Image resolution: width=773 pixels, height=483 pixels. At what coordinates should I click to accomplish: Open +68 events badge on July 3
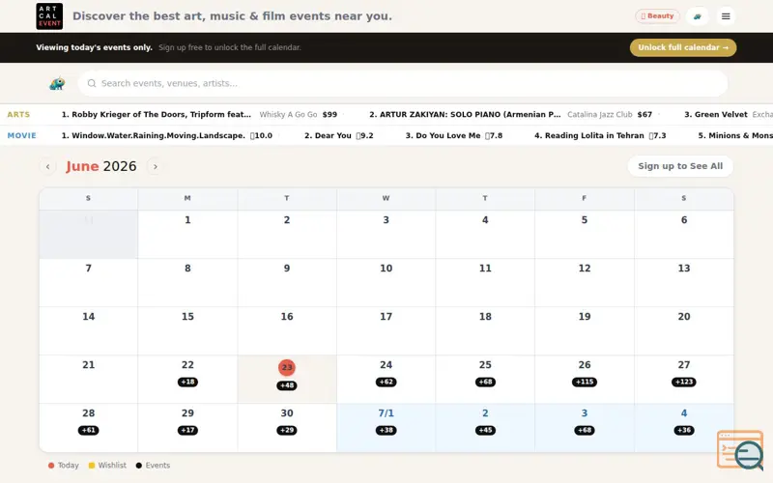(x=585, y=430)
